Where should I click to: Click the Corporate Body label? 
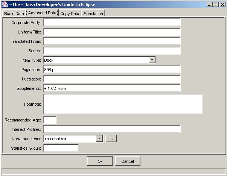coord(26,23)
